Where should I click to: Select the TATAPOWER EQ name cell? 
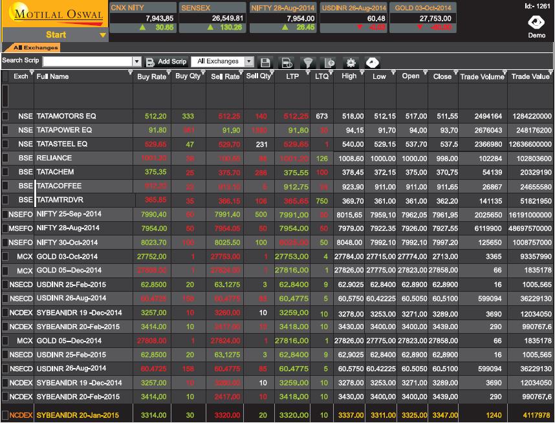(64, 130)
